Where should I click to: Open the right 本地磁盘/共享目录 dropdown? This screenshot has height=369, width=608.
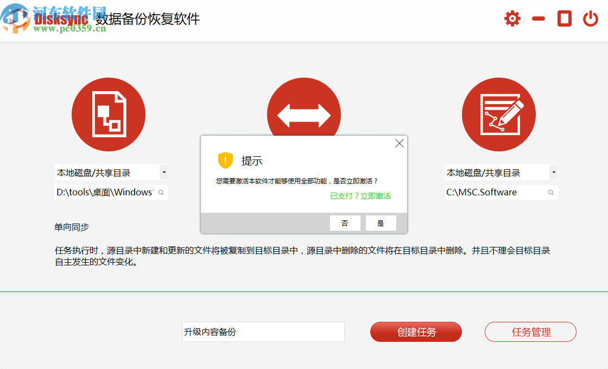pos(553,172)
